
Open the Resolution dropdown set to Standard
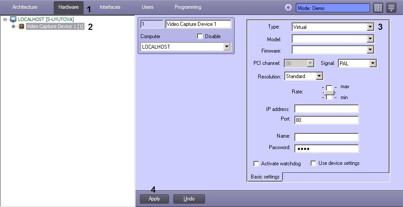coord(319,76)
